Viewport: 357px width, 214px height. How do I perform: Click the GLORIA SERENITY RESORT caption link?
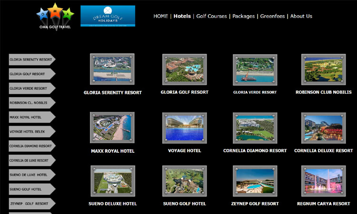[113, 93]
